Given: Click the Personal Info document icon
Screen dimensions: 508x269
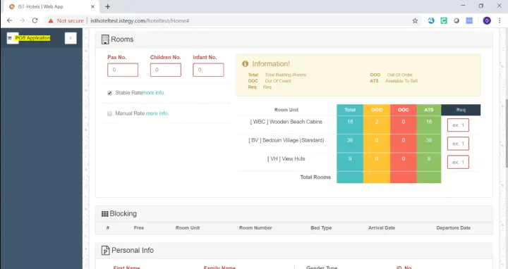Looking at the screenshot, I should 105,250.
